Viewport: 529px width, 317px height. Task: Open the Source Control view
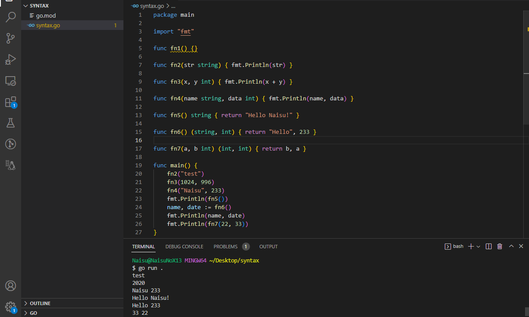(x=11, y=38)
